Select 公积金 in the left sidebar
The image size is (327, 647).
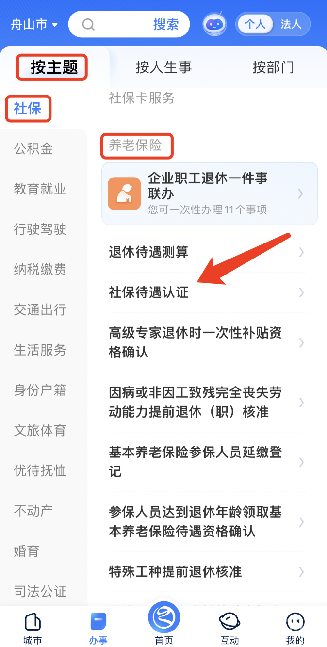click(x=33, y=148)
